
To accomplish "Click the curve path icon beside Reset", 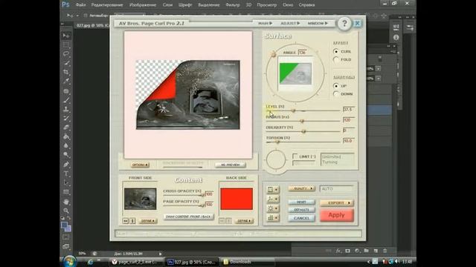I will [x=273, y=199].
